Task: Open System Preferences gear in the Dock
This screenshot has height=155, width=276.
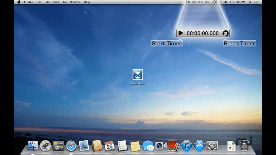Action: [x=212, y=146]
